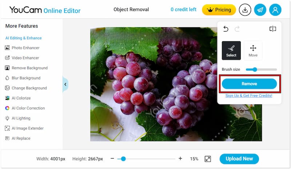The width and height of the screenshot is (291, 169).
Task: Open the user account profile icon
Action: pos(275,10)
